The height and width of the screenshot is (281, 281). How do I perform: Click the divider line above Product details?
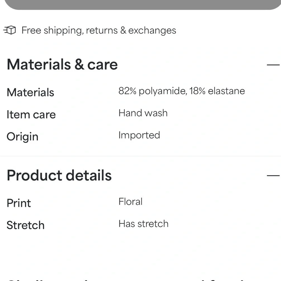coord(140,156)
